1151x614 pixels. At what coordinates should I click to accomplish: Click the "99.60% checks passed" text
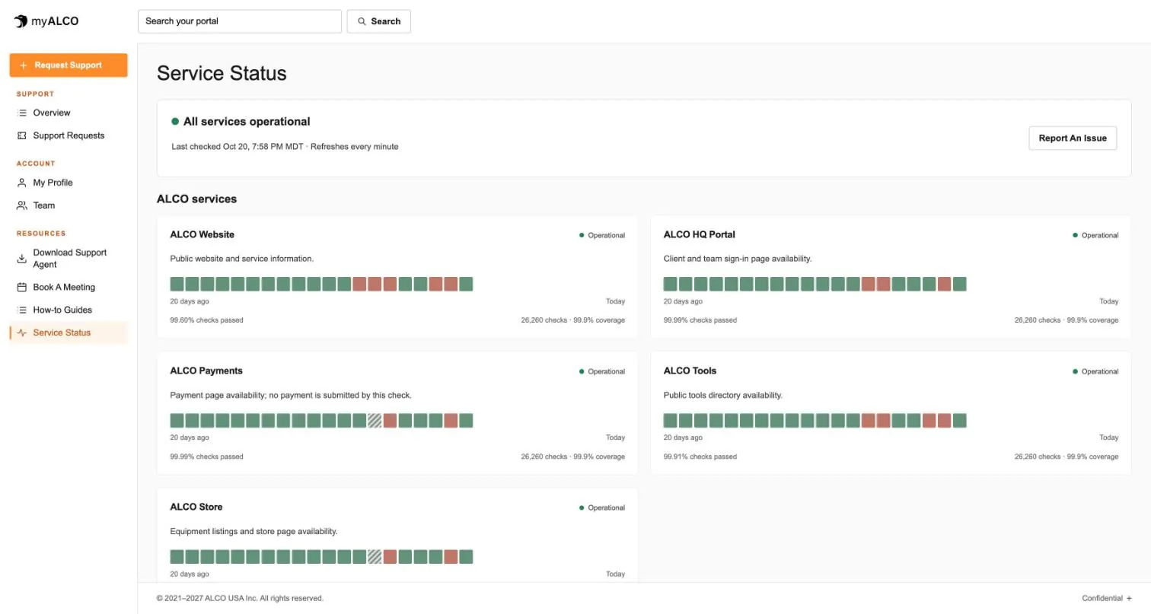pos(207,320)
